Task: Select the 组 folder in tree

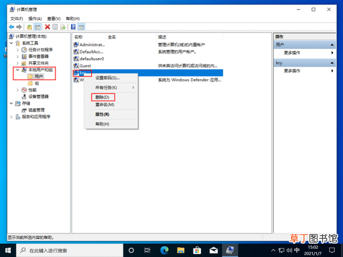Action: tap(33, 84)
